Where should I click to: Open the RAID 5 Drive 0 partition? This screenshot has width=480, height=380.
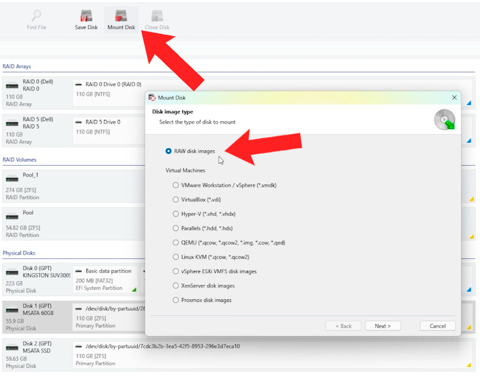tap(108, 130)
